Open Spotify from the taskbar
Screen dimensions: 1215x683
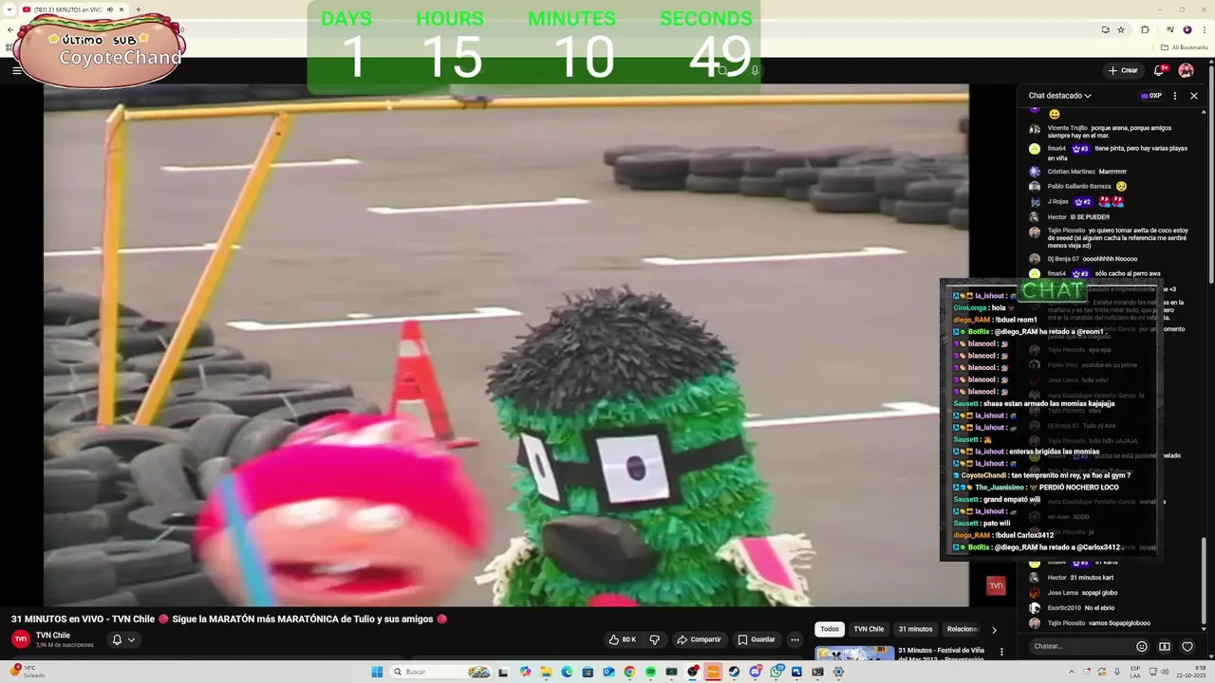coord(650,672)
